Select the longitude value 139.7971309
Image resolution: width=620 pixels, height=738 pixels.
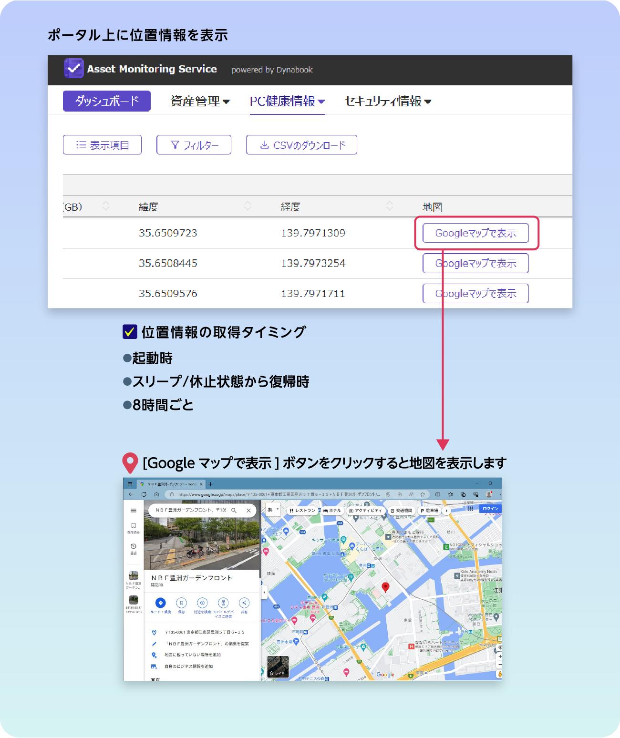313,233
